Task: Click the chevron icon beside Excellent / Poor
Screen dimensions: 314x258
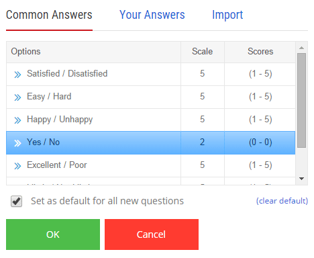Action: pyautogui.click(x=17, y=166)
